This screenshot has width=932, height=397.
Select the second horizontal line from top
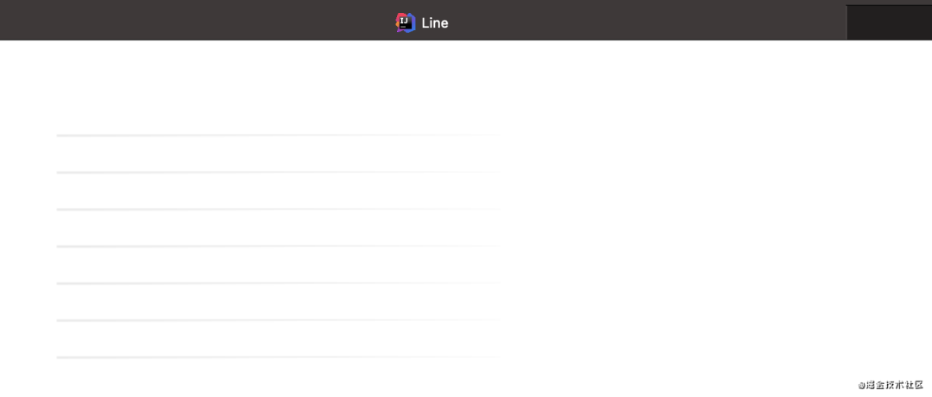(x=276, y=172)
